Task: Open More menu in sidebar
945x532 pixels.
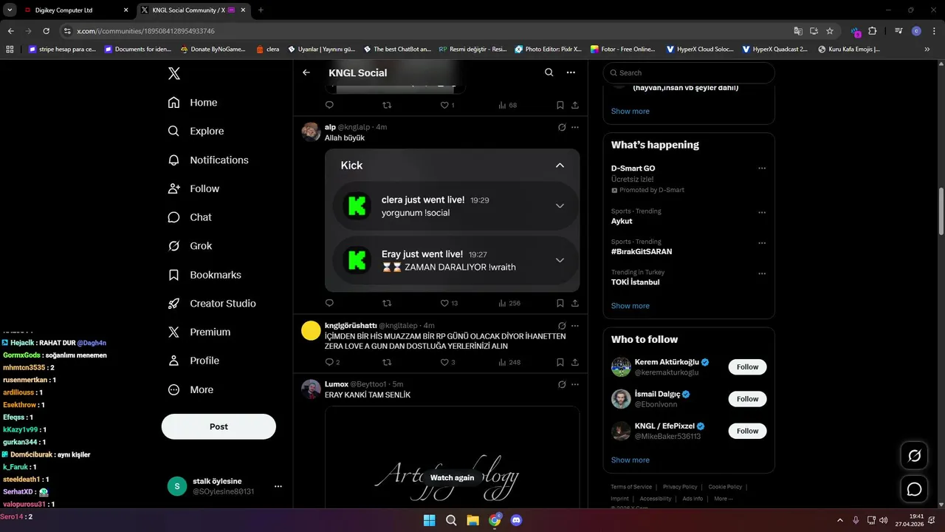Action: pos(190,389)
